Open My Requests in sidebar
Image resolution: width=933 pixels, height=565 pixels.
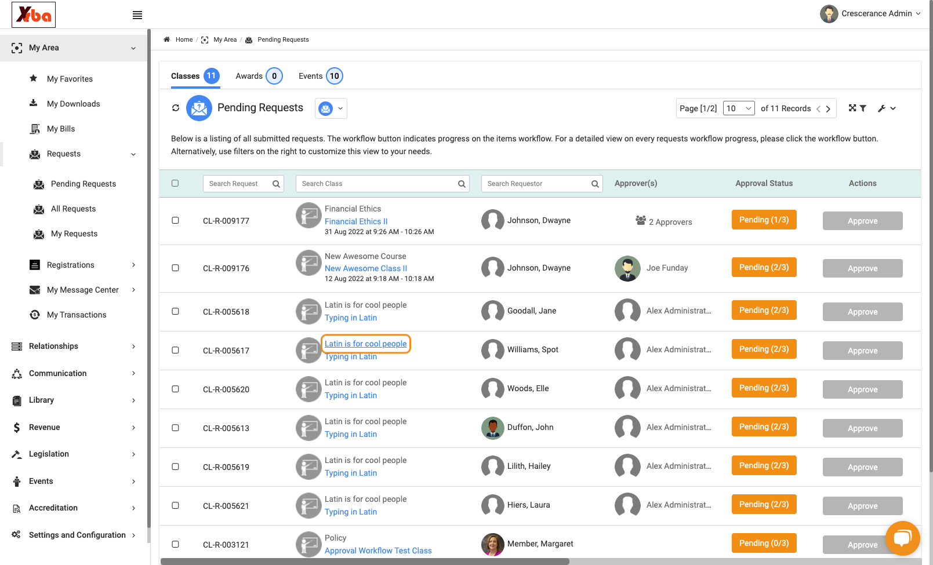(x=74, y=234)
